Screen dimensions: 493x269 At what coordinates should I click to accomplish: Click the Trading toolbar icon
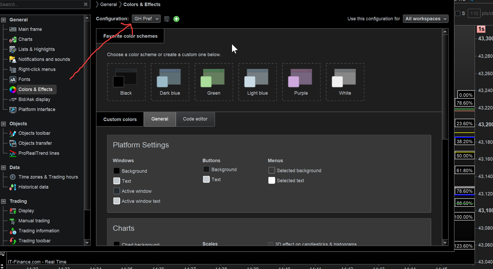tap(13, 241)
